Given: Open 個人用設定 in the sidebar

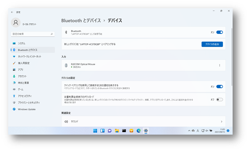Looking at the screenshot, I should click(x=33, y=63).
